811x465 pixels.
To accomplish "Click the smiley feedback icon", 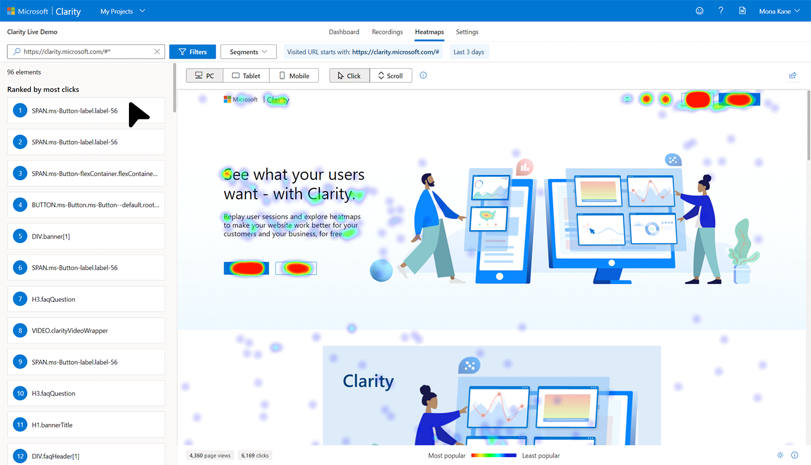I will click(699, 11).
